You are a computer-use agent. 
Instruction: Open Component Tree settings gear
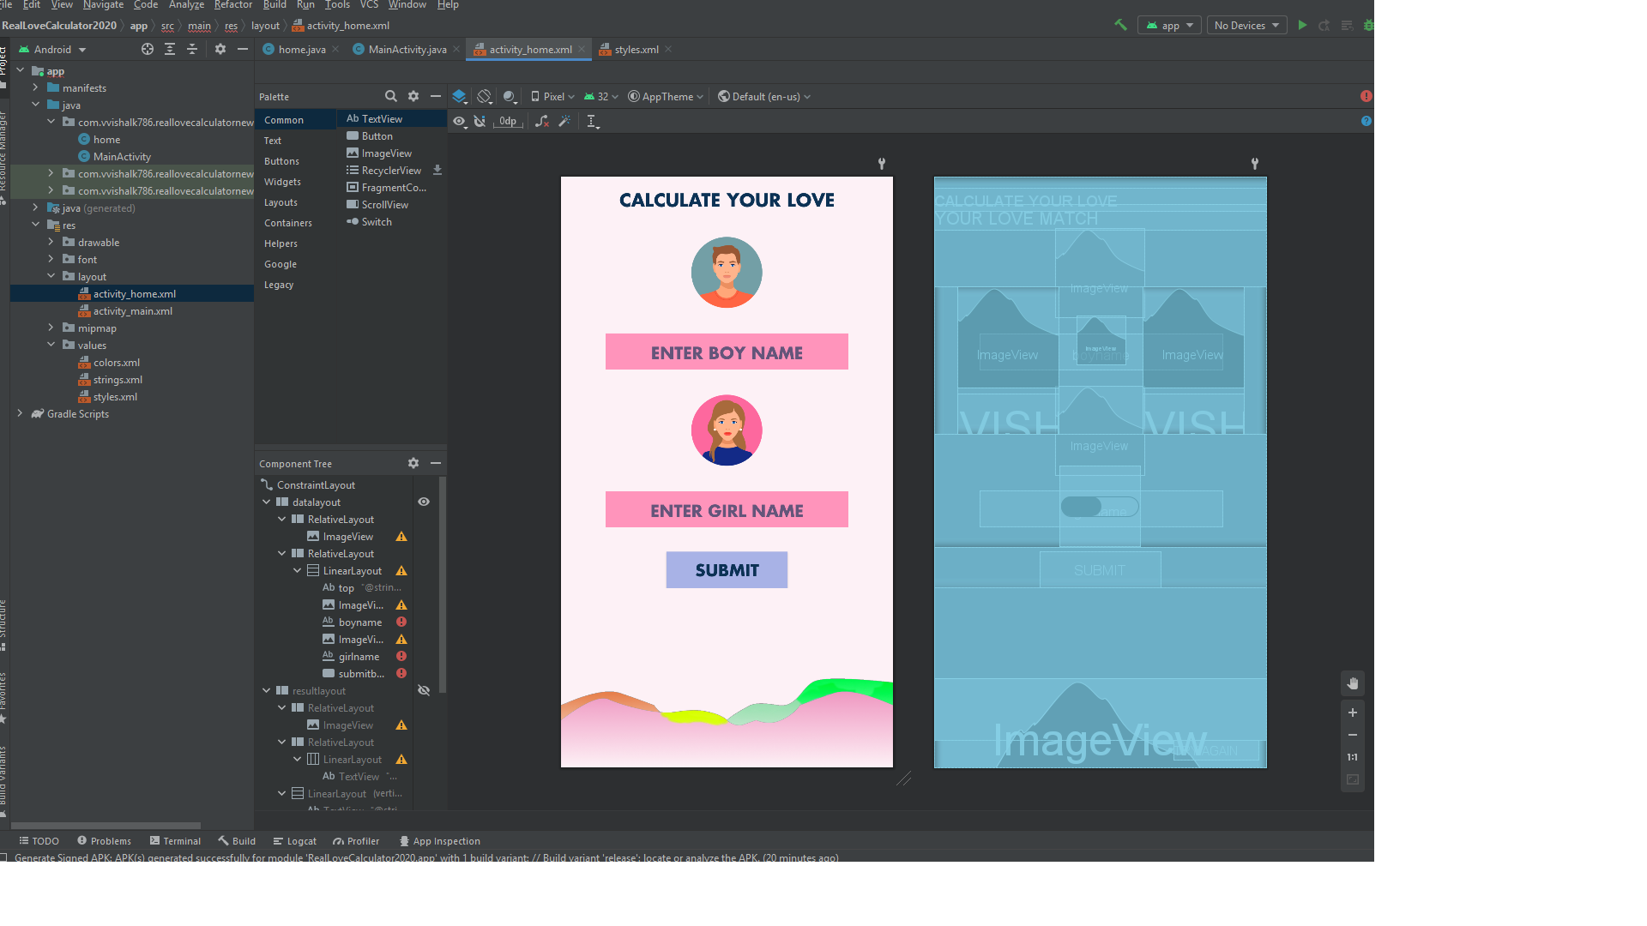tap(413, 463)
